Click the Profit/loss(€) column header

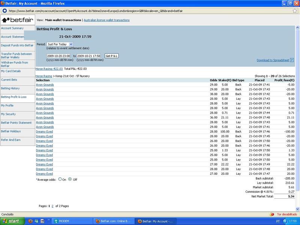pyautogui.click(x=284, y=80)
